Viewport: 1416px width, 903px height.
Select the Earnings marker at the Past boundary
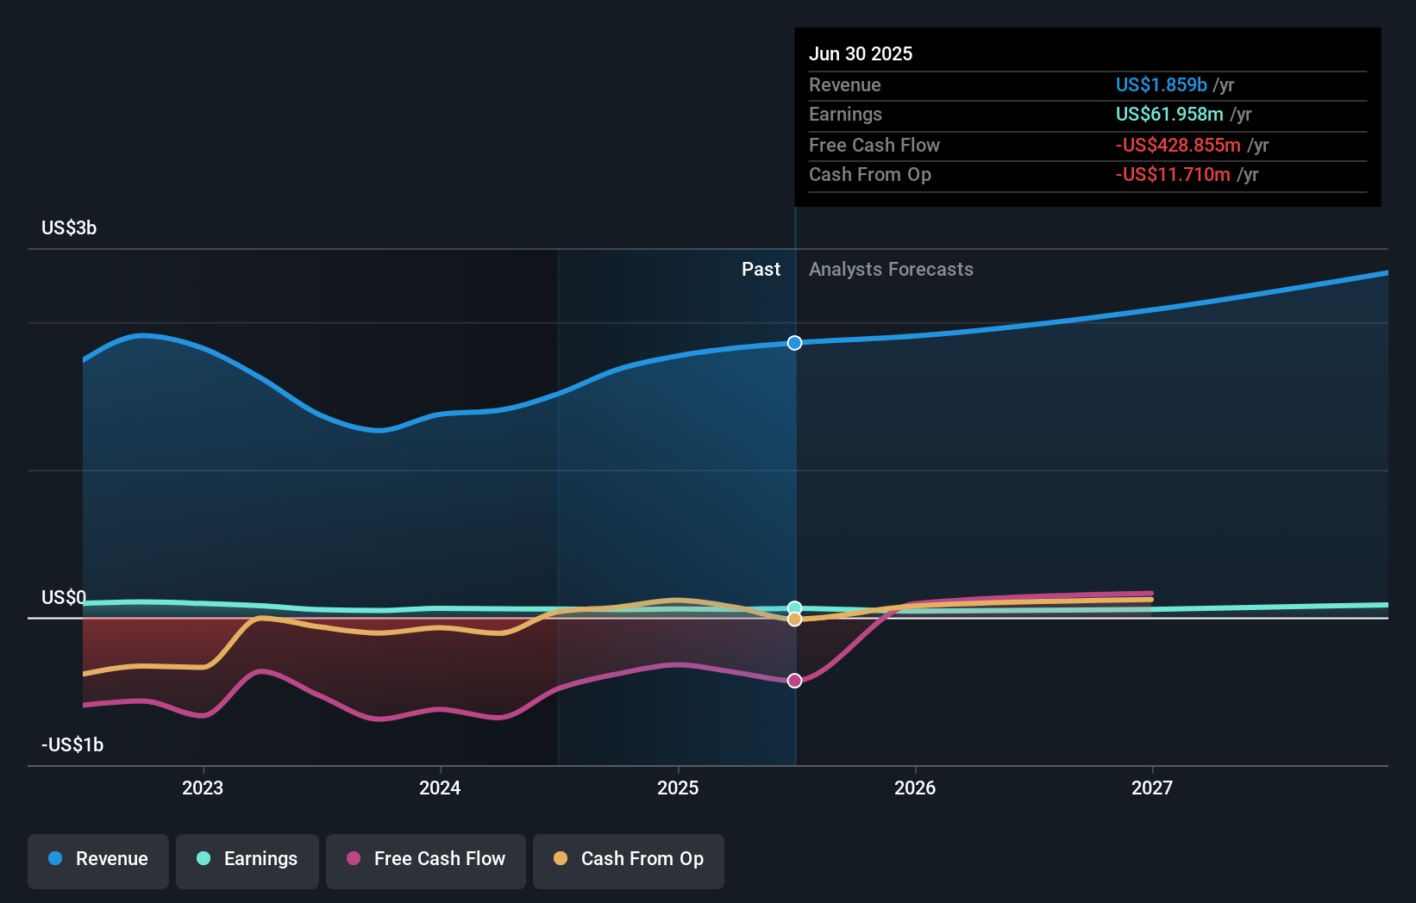coord(794,607)
